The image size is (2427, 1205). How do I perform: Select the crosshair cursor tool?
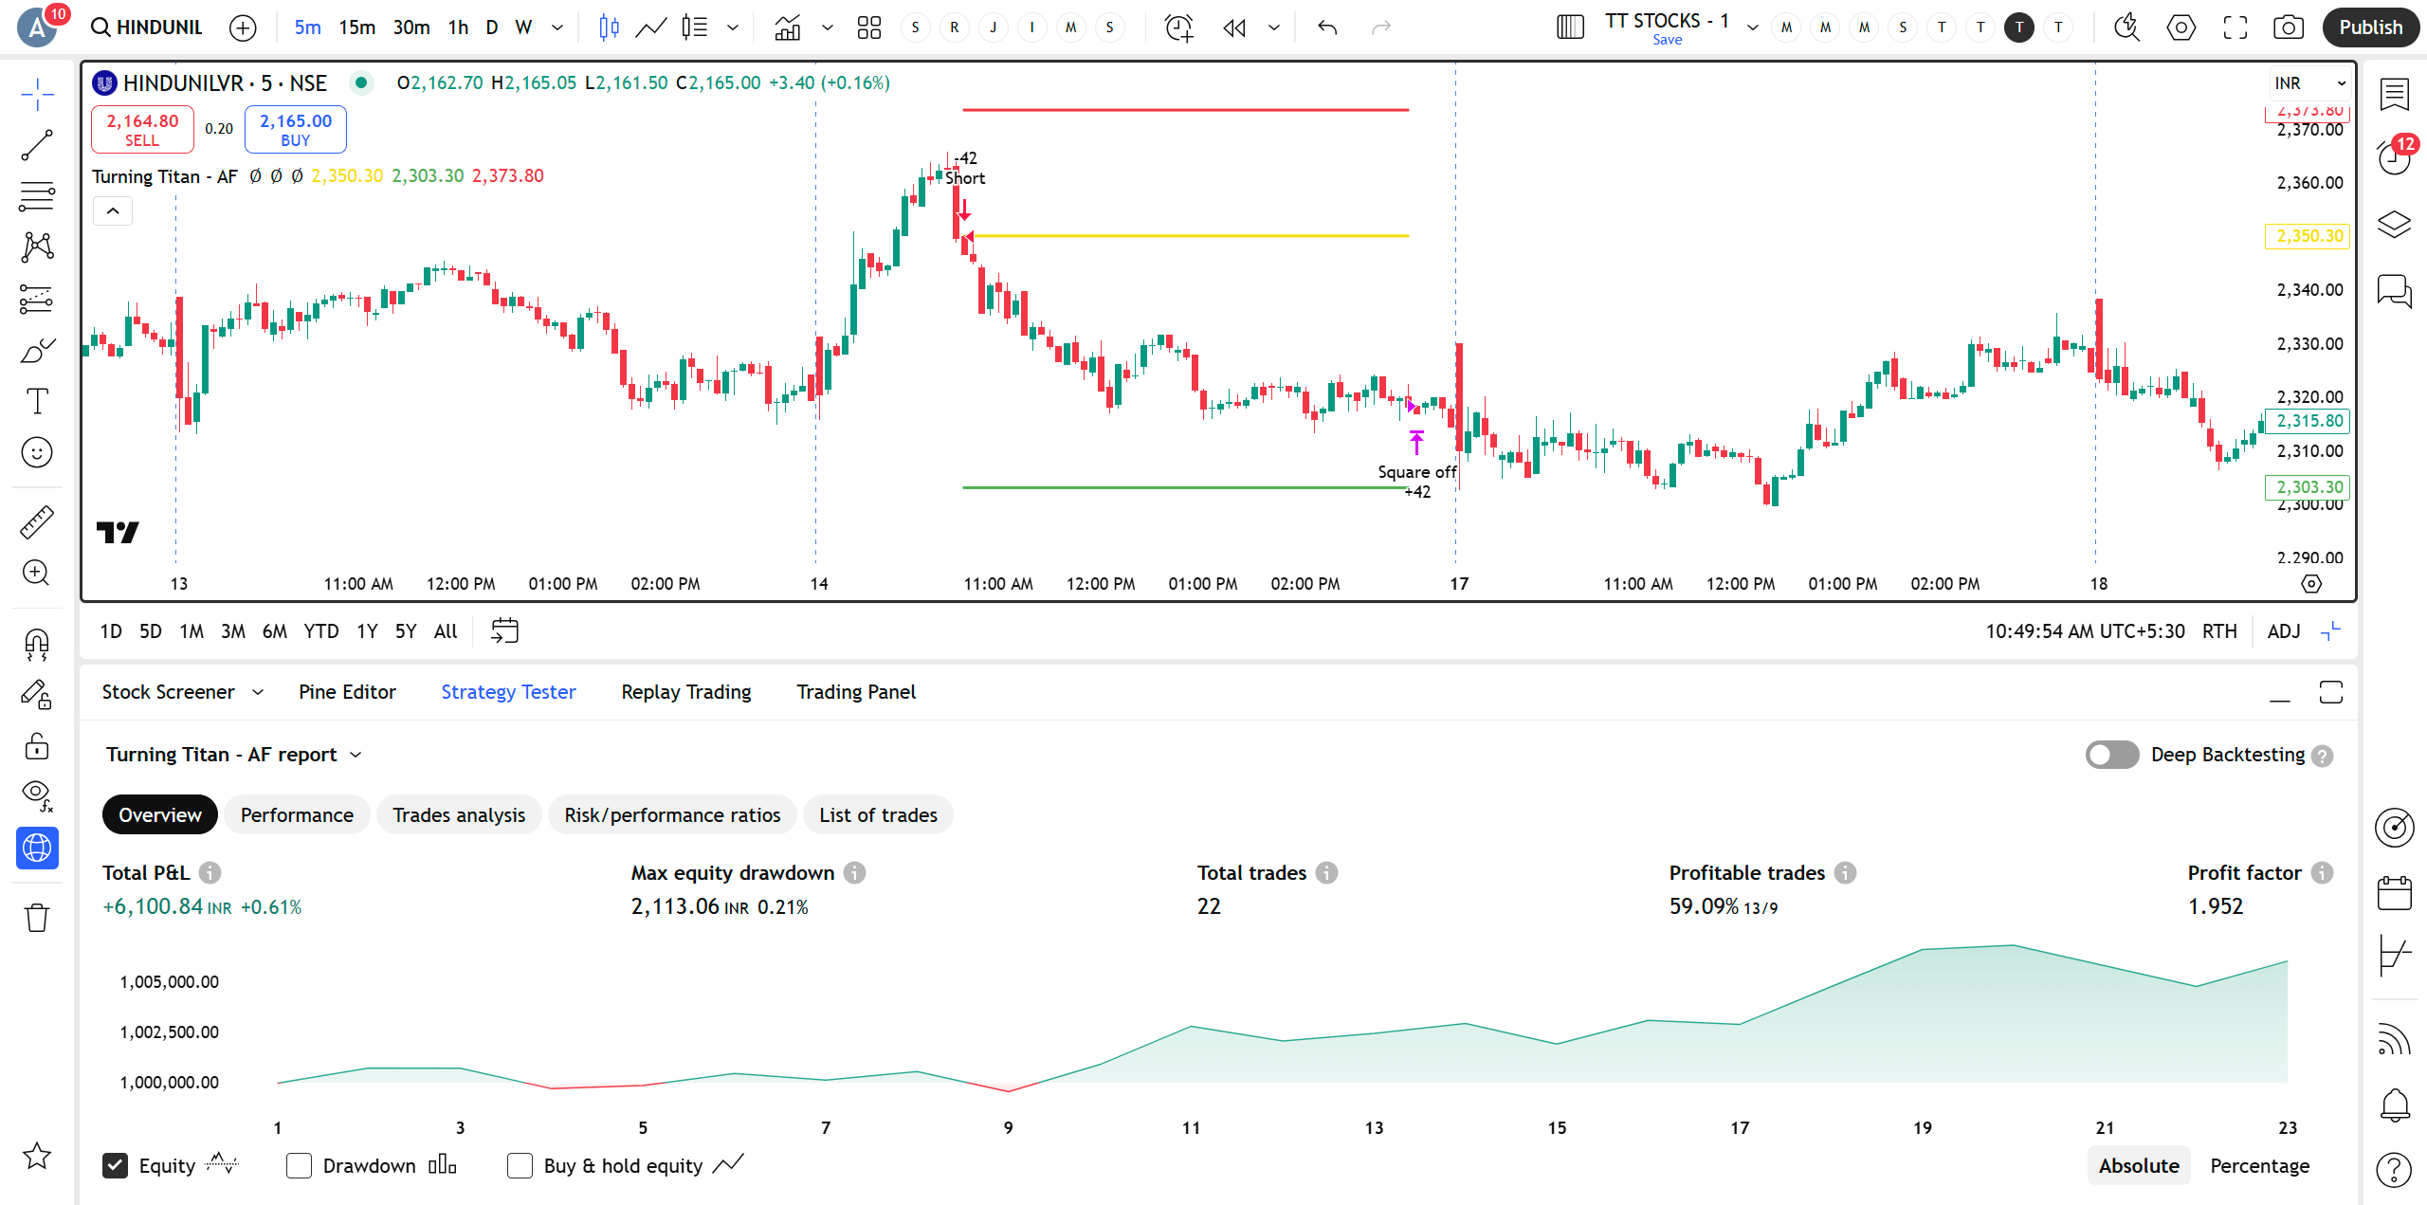click(37, 94)
